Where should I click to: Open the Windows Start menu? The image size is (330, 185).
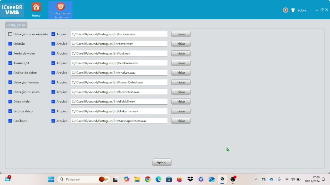51,179
